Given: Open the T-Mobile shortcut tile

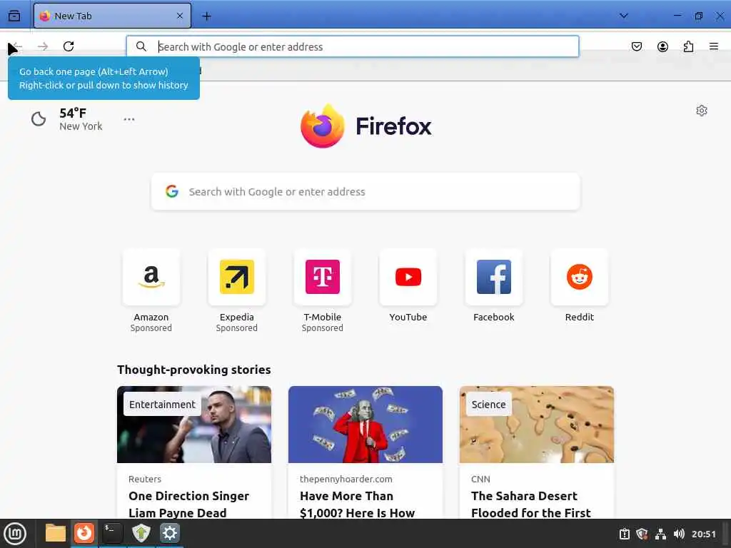Looking at the screenshot, I should [323, 277].
